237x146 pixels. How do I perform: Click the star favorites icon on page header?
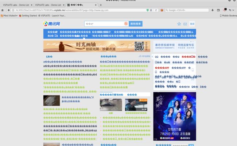click(179, 24)
